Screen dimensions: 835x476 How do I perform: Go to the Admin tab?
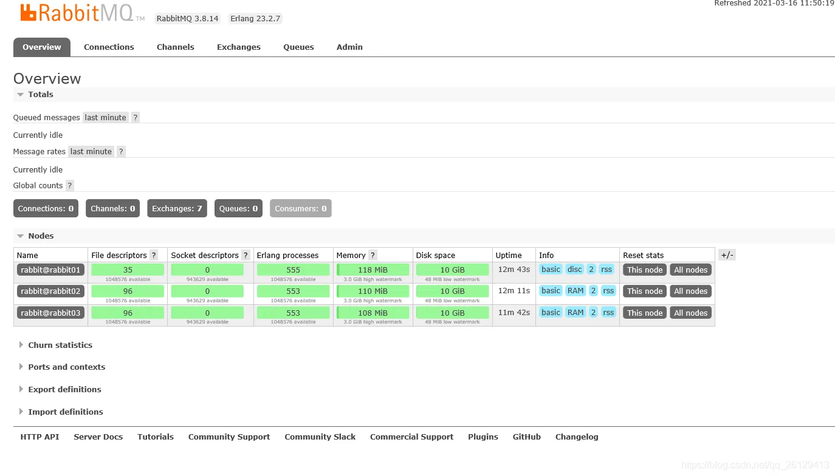point(349,47)
